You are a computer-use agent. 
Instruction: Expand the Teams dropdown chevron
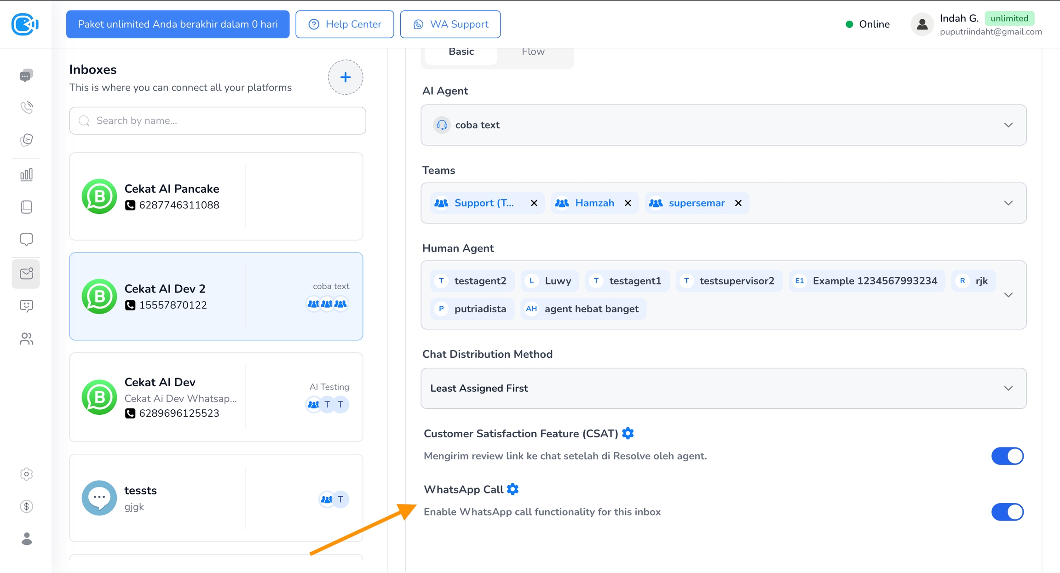pyautogui.click(x=1008, y=203)
